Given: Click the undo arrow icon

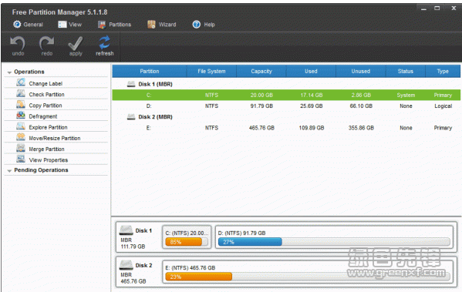Looking at the screenshot, I should click(18, 43).
